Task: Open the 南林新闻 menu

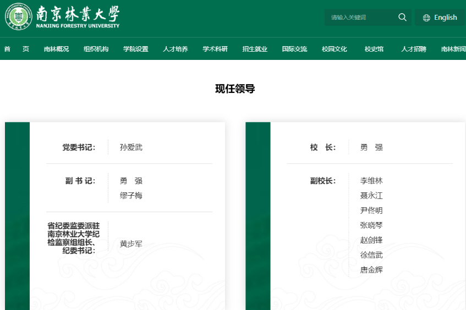Action: 453,49
